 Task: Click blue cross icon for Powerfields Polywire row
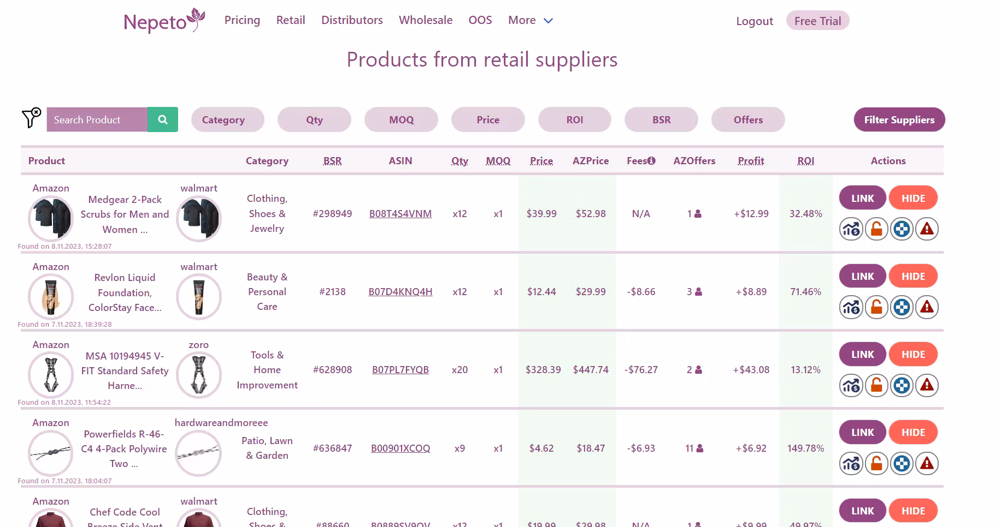tap(902, 464)
